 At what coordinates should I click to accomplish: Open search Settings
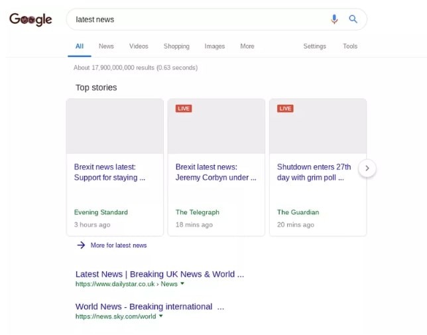[314, 46]
